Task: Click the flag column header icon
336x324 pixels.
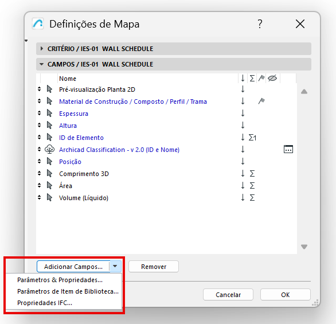Action: [x=261, y=78]
